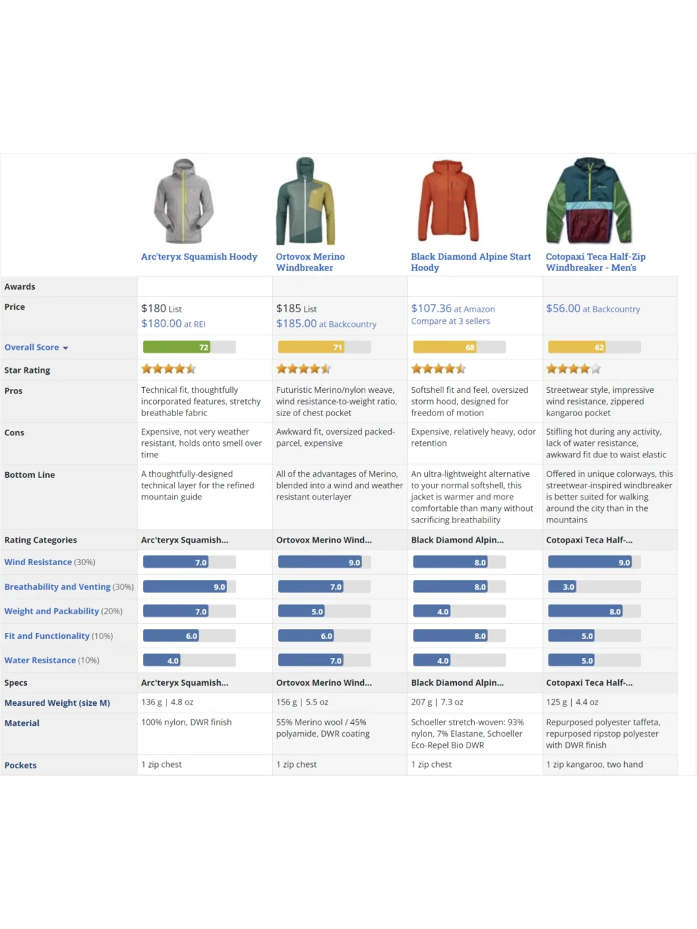Image resolution: width=697 pixels, height=929 pixels.
Task: Click Arc'teryx star rating stars
Action: click(x=168, y=369)
